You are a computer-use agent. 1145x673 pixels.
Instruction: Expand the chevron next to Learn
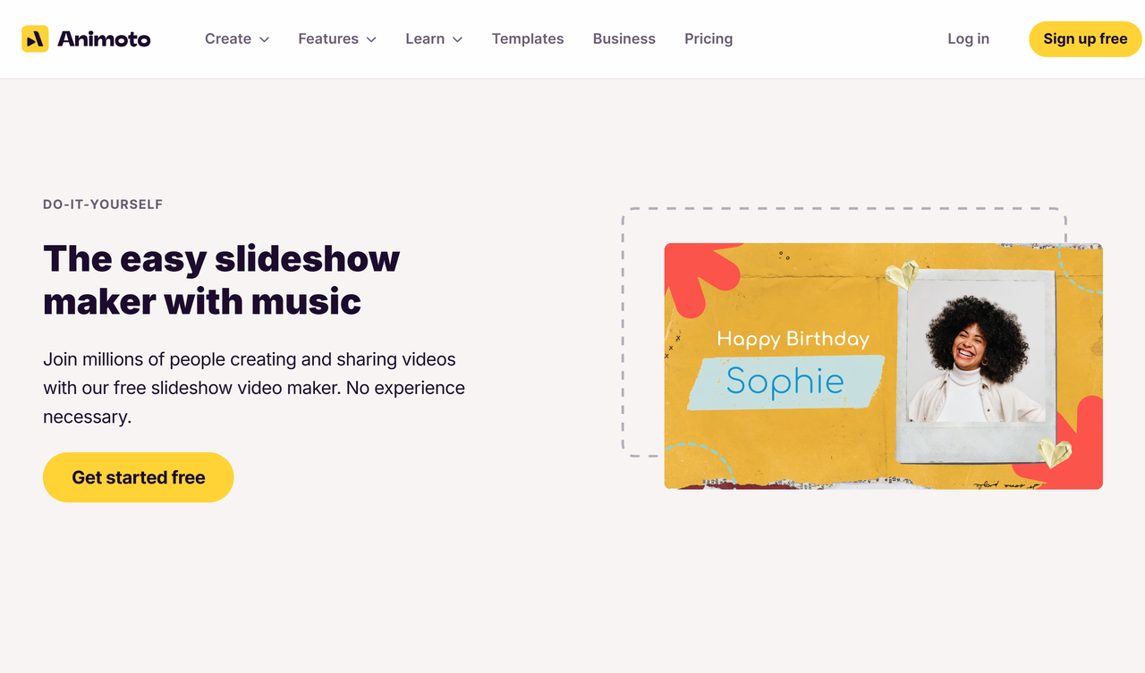[x=457, y=39]
